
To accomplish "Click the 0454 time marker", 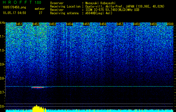I will pos(69,24).
